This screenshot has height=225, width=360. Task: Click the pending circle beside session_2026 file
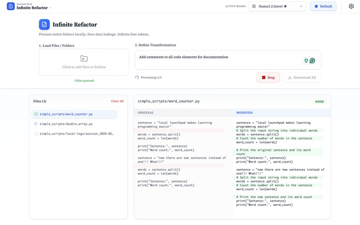[x=36, y=134]
